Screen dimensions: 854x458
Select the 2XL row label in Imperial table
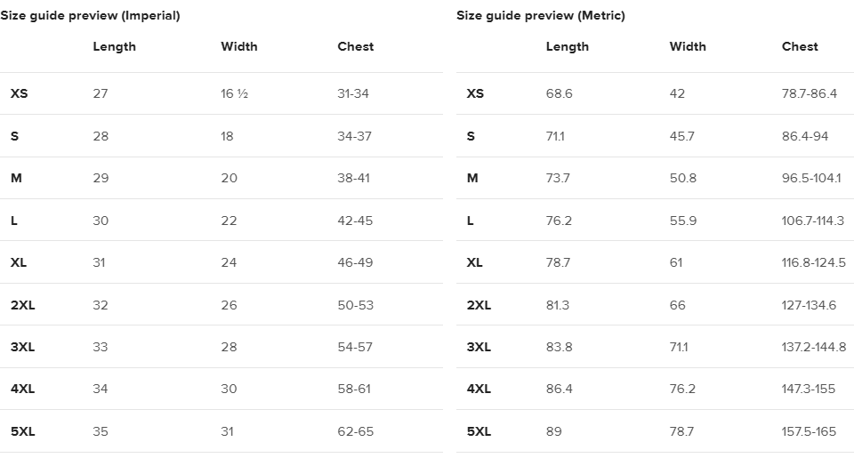tap(22, 305)
